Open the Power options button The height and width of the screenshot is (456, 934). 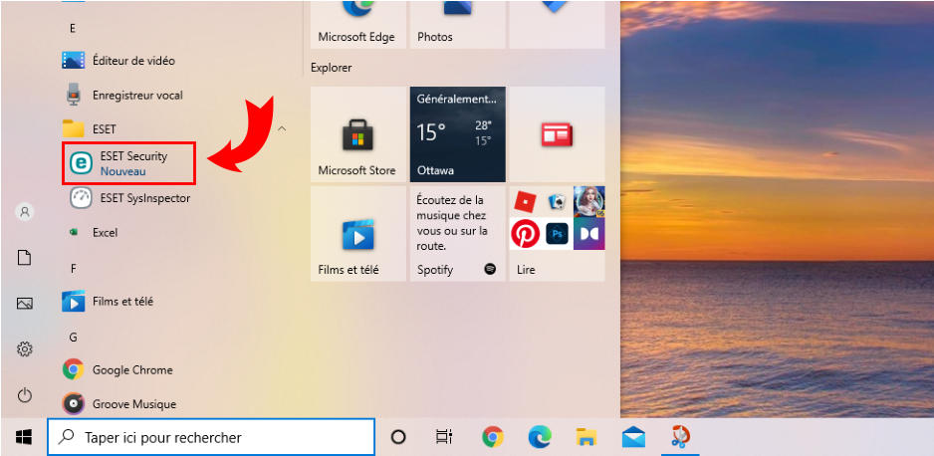25,395
